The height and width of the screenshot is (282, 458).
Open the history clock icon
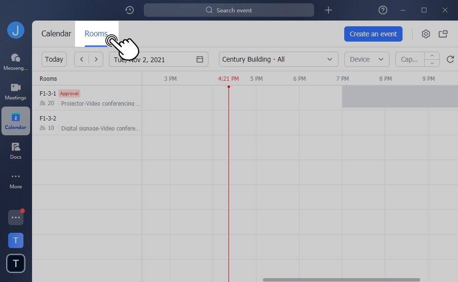click(x=129, y=10)
